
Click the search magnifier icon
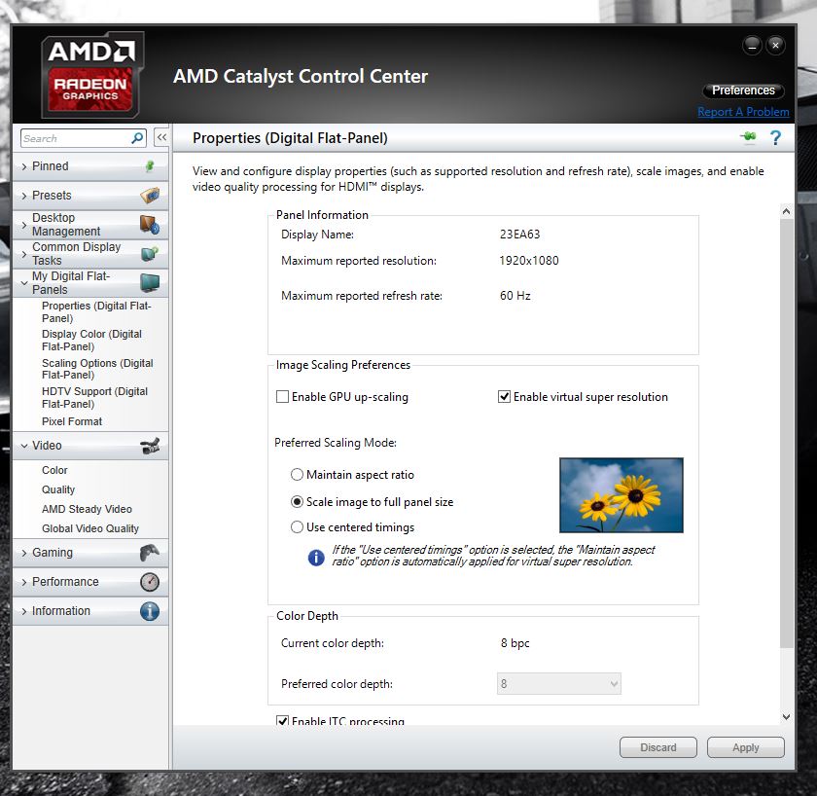click(137, 138)
